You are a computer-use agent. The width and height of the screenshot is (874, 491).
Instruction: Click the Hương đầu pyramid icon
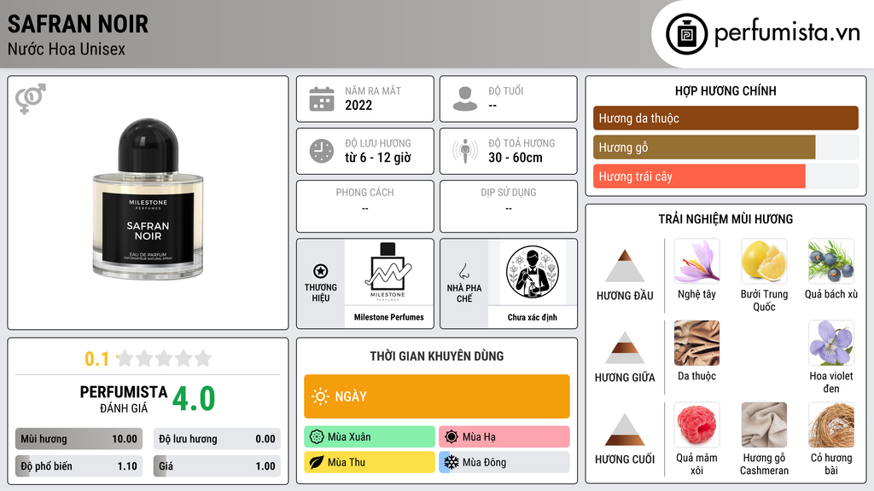625,266
